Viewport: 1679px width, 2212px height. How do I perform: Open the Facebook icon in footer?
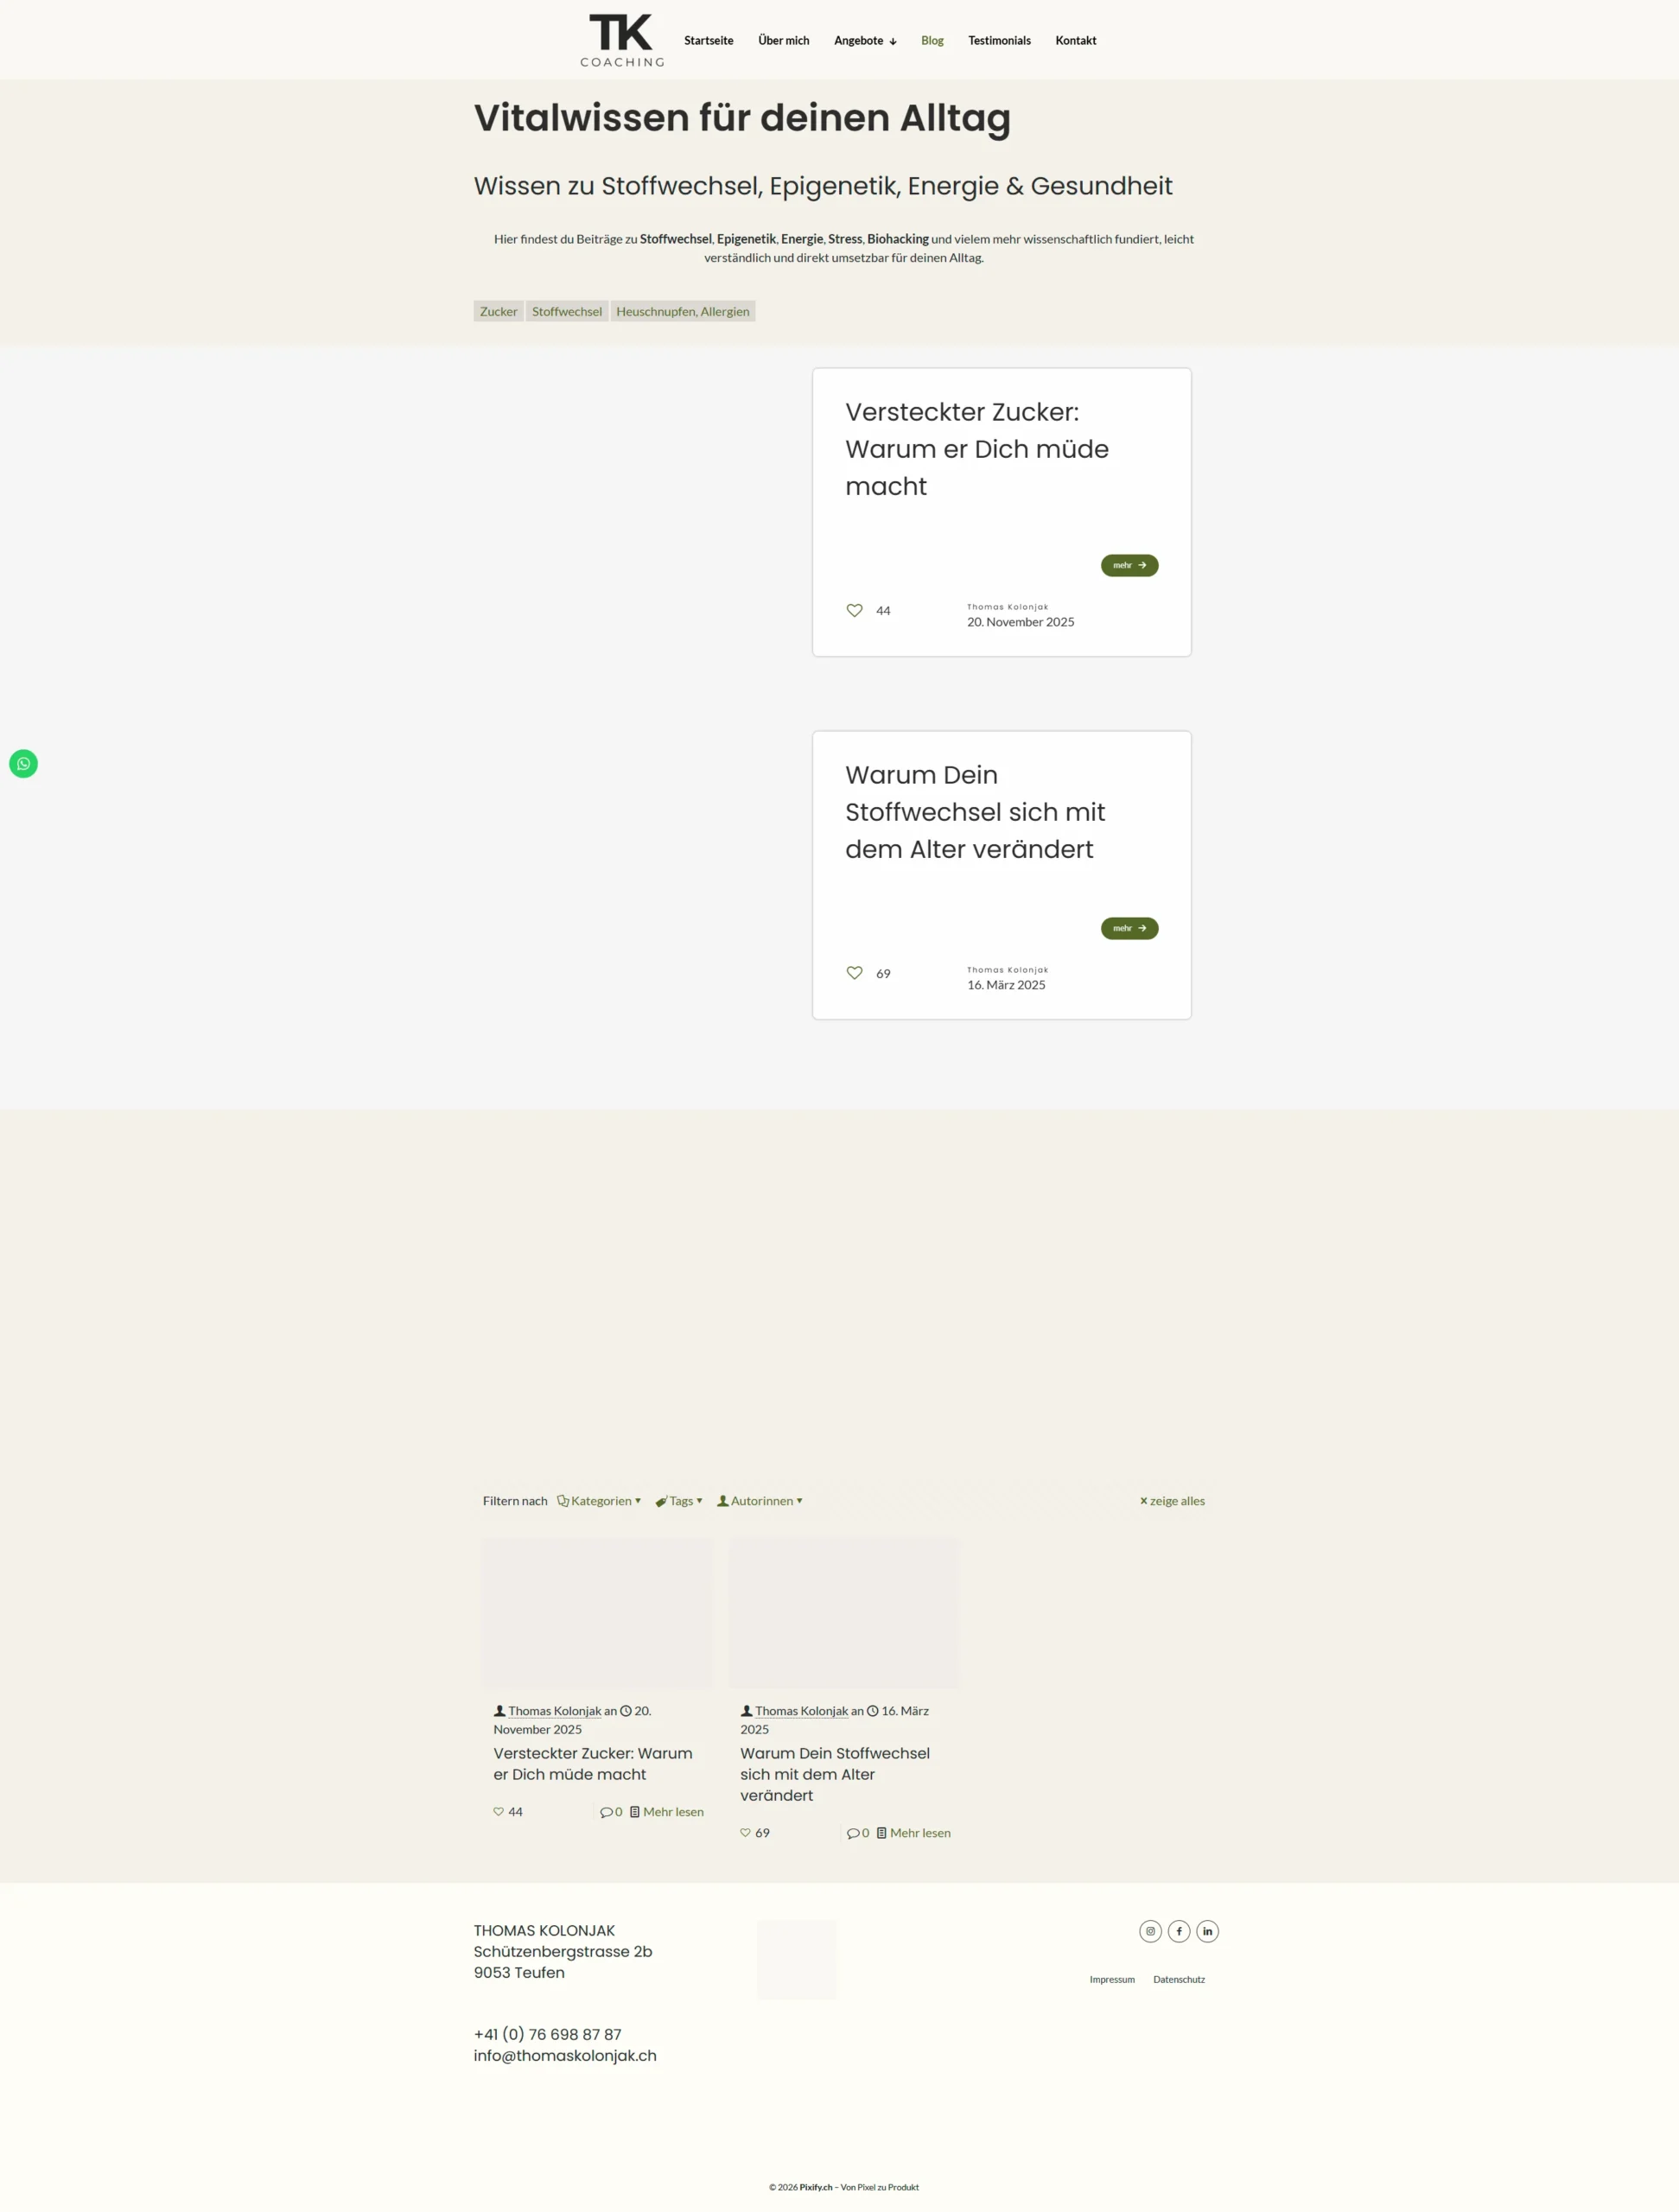click(1179, 1931)
